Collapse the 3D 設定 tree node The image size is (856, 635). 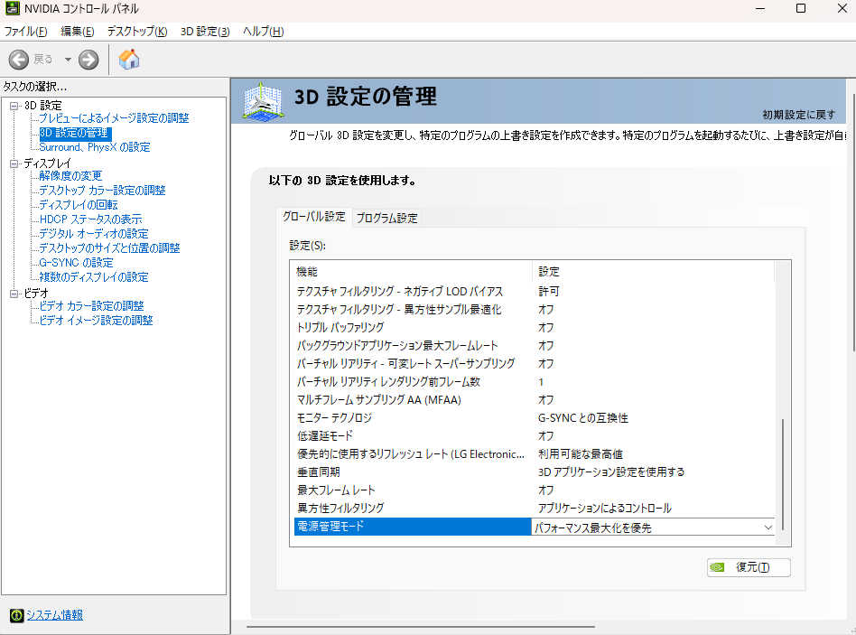[14, 106]
